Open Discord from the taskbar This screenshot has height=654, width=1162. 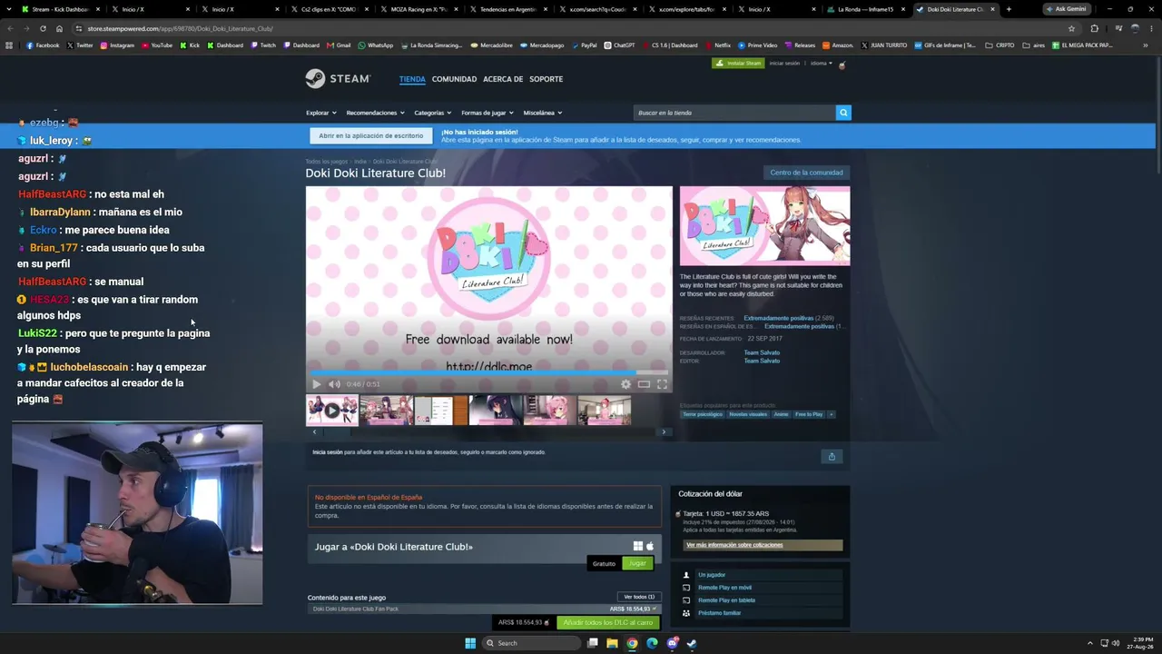click(x=672, y=643)
